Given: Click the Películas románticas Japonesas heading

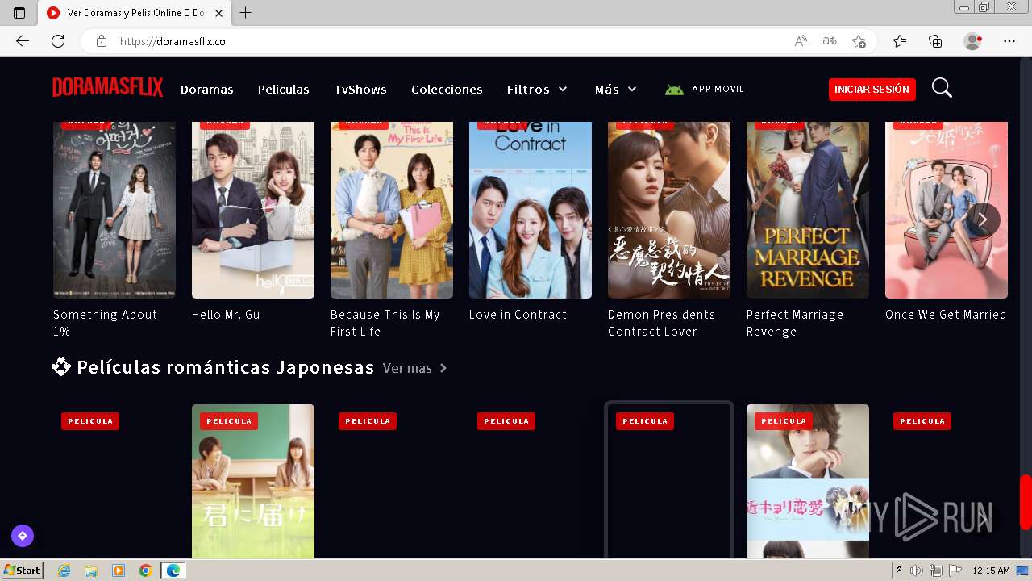Looking at the screenshot, I should point(226,368).
